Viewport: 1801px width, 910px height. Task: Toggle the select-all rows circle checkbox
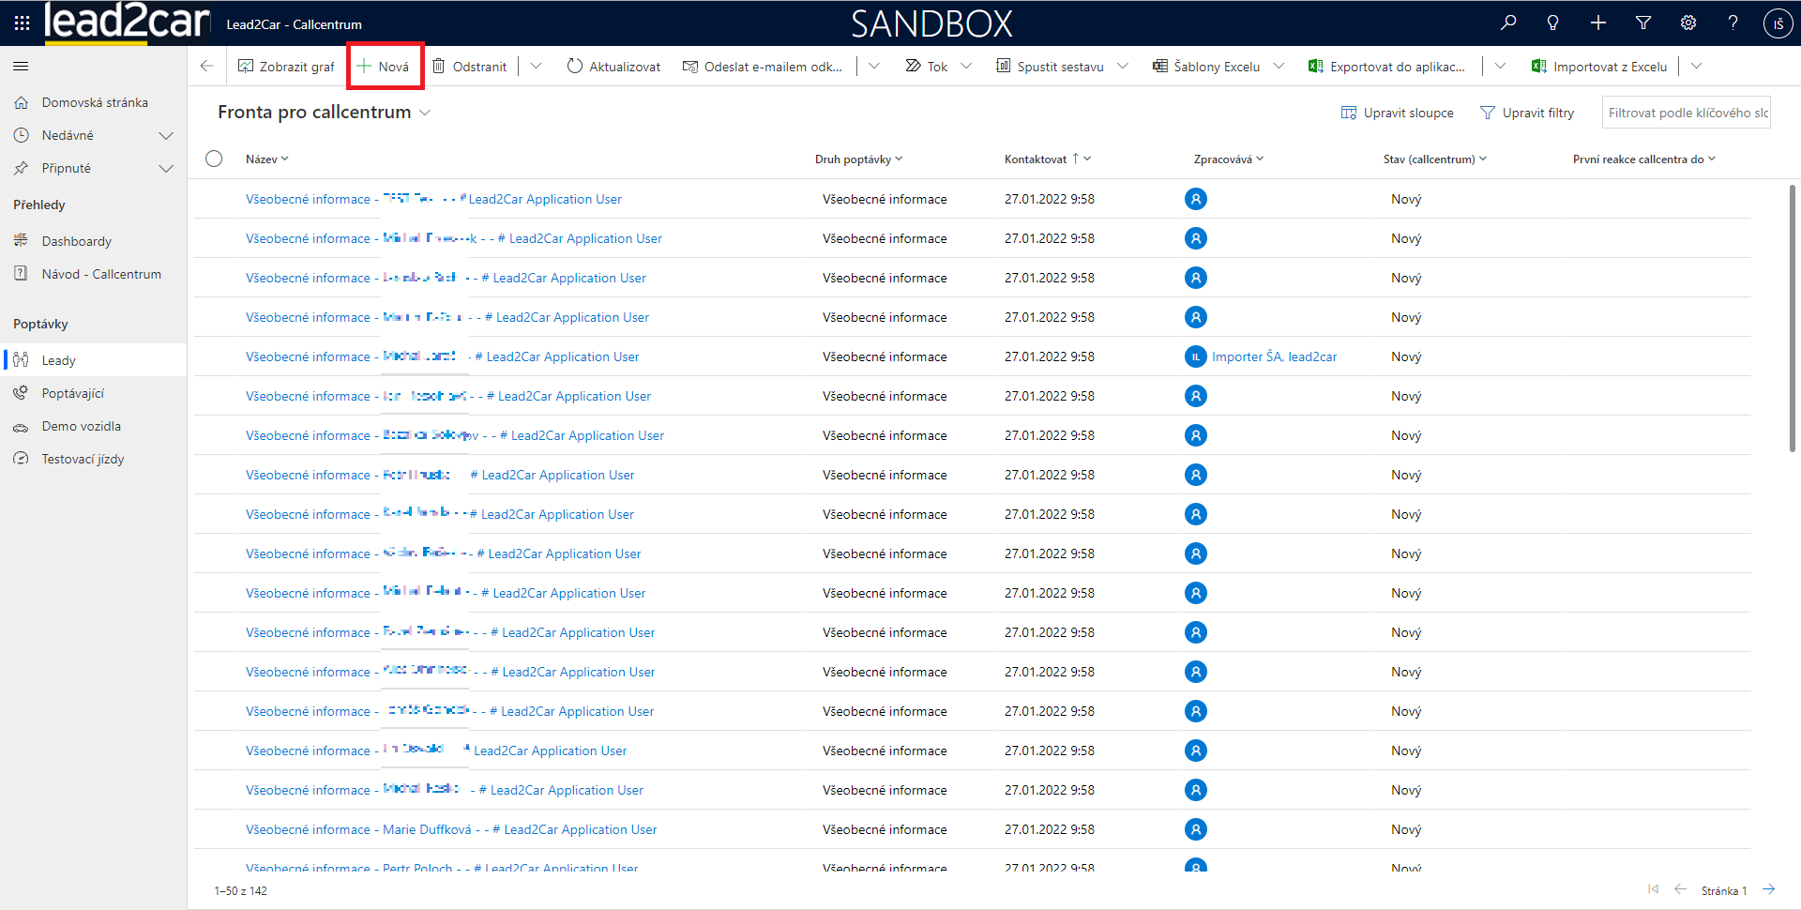click(x=214, y=159)
